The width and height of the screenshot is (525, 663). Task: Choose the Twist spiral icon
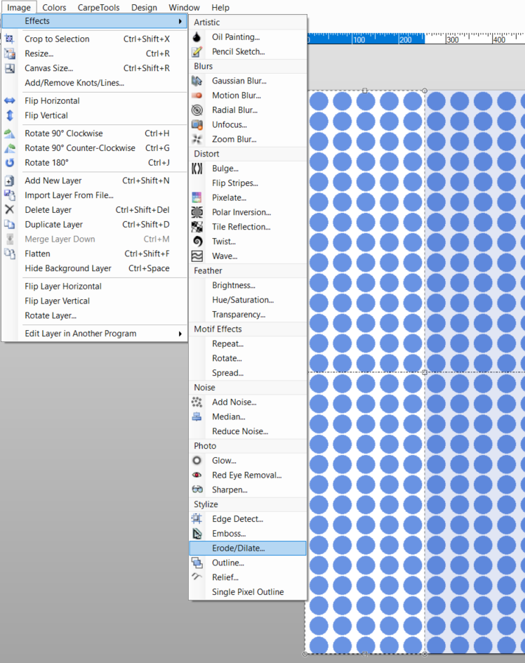point(197,242)
